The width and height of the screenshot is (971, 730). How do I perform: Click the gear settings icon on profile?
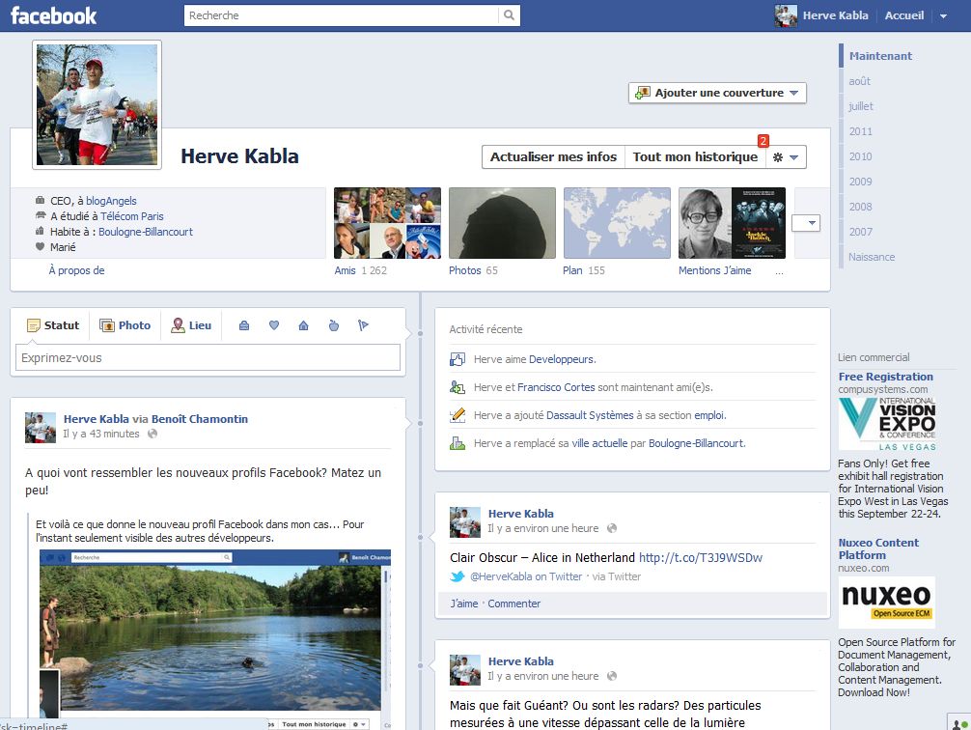[778, 157]
